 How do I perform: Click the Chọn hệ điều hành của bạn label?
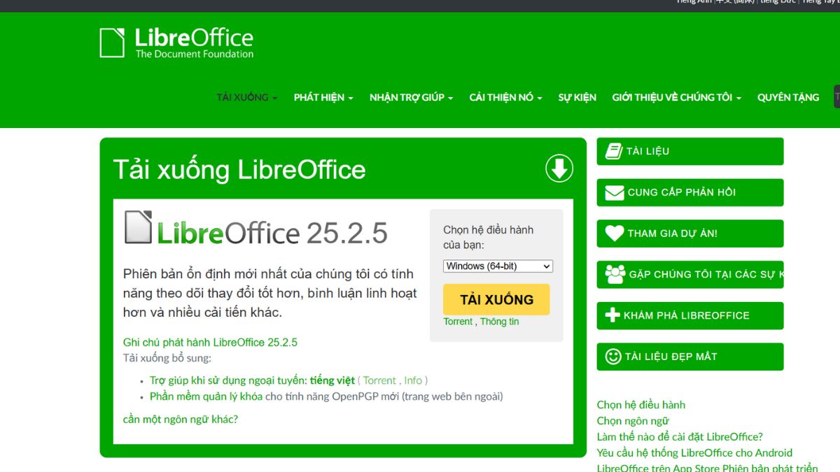coord(489,237)
